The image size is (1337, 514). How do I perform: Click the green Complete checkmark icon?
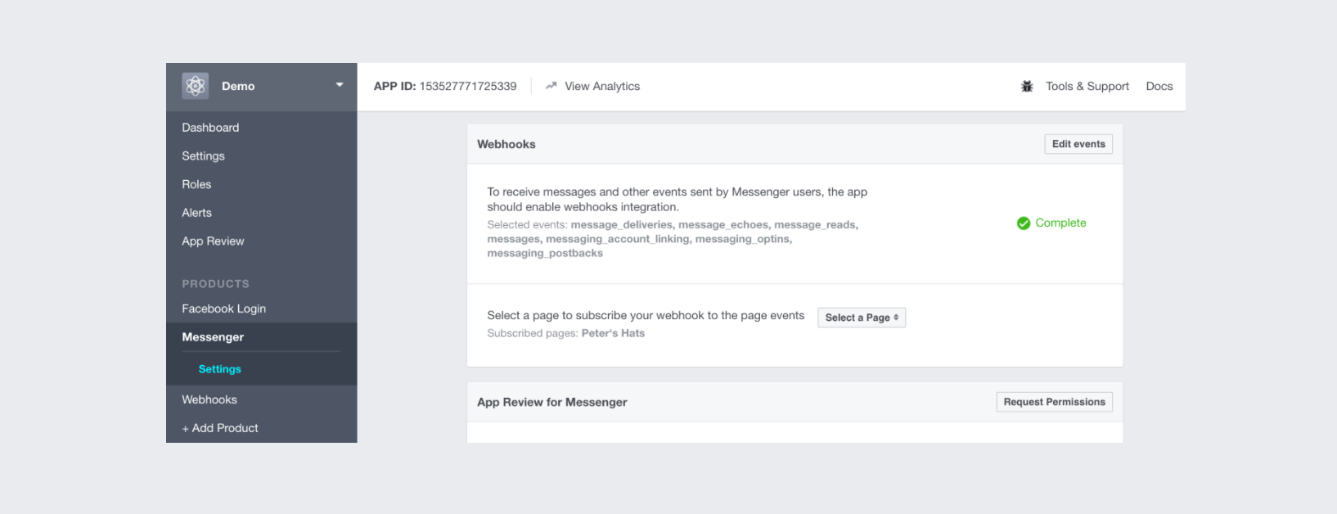(x=1024, y=223)
